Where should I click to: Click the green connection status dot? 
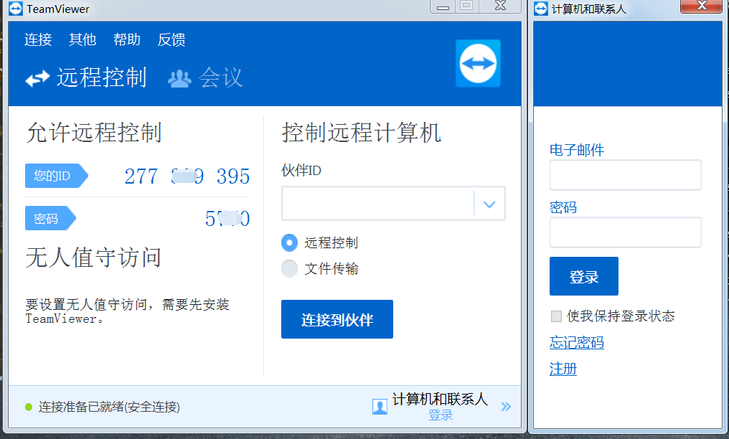[29, 407]
